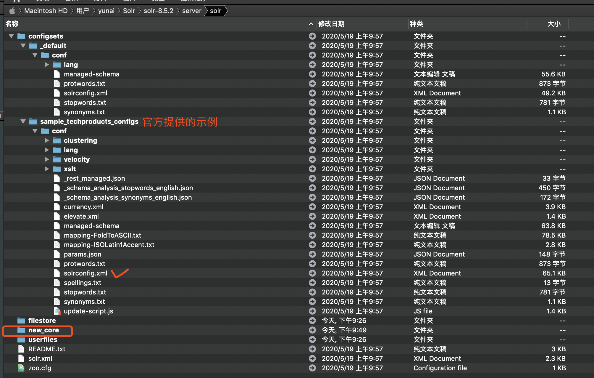Click the update-script.js file icon
Screen dimensions: 594x378
[x=57, y=311]
